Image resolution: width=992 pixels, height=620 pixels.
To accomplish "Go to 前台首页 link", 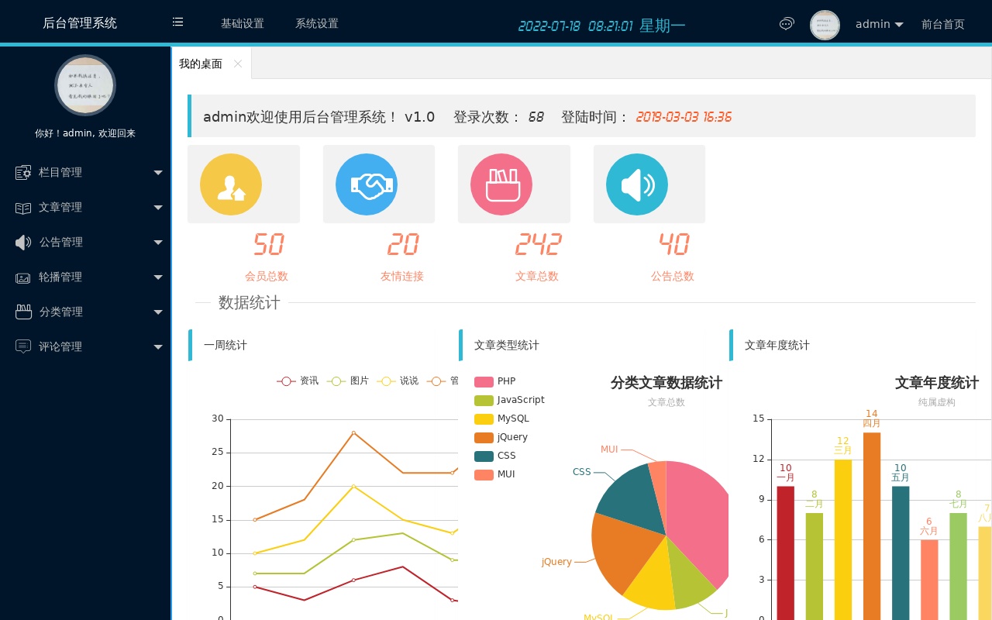I will 943,24.
